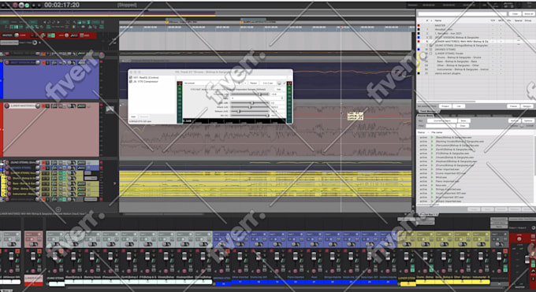Uncheck JS 1175 Compressor in the FX chain
Viewport: 536px width, 292px height.
(131, 82)
